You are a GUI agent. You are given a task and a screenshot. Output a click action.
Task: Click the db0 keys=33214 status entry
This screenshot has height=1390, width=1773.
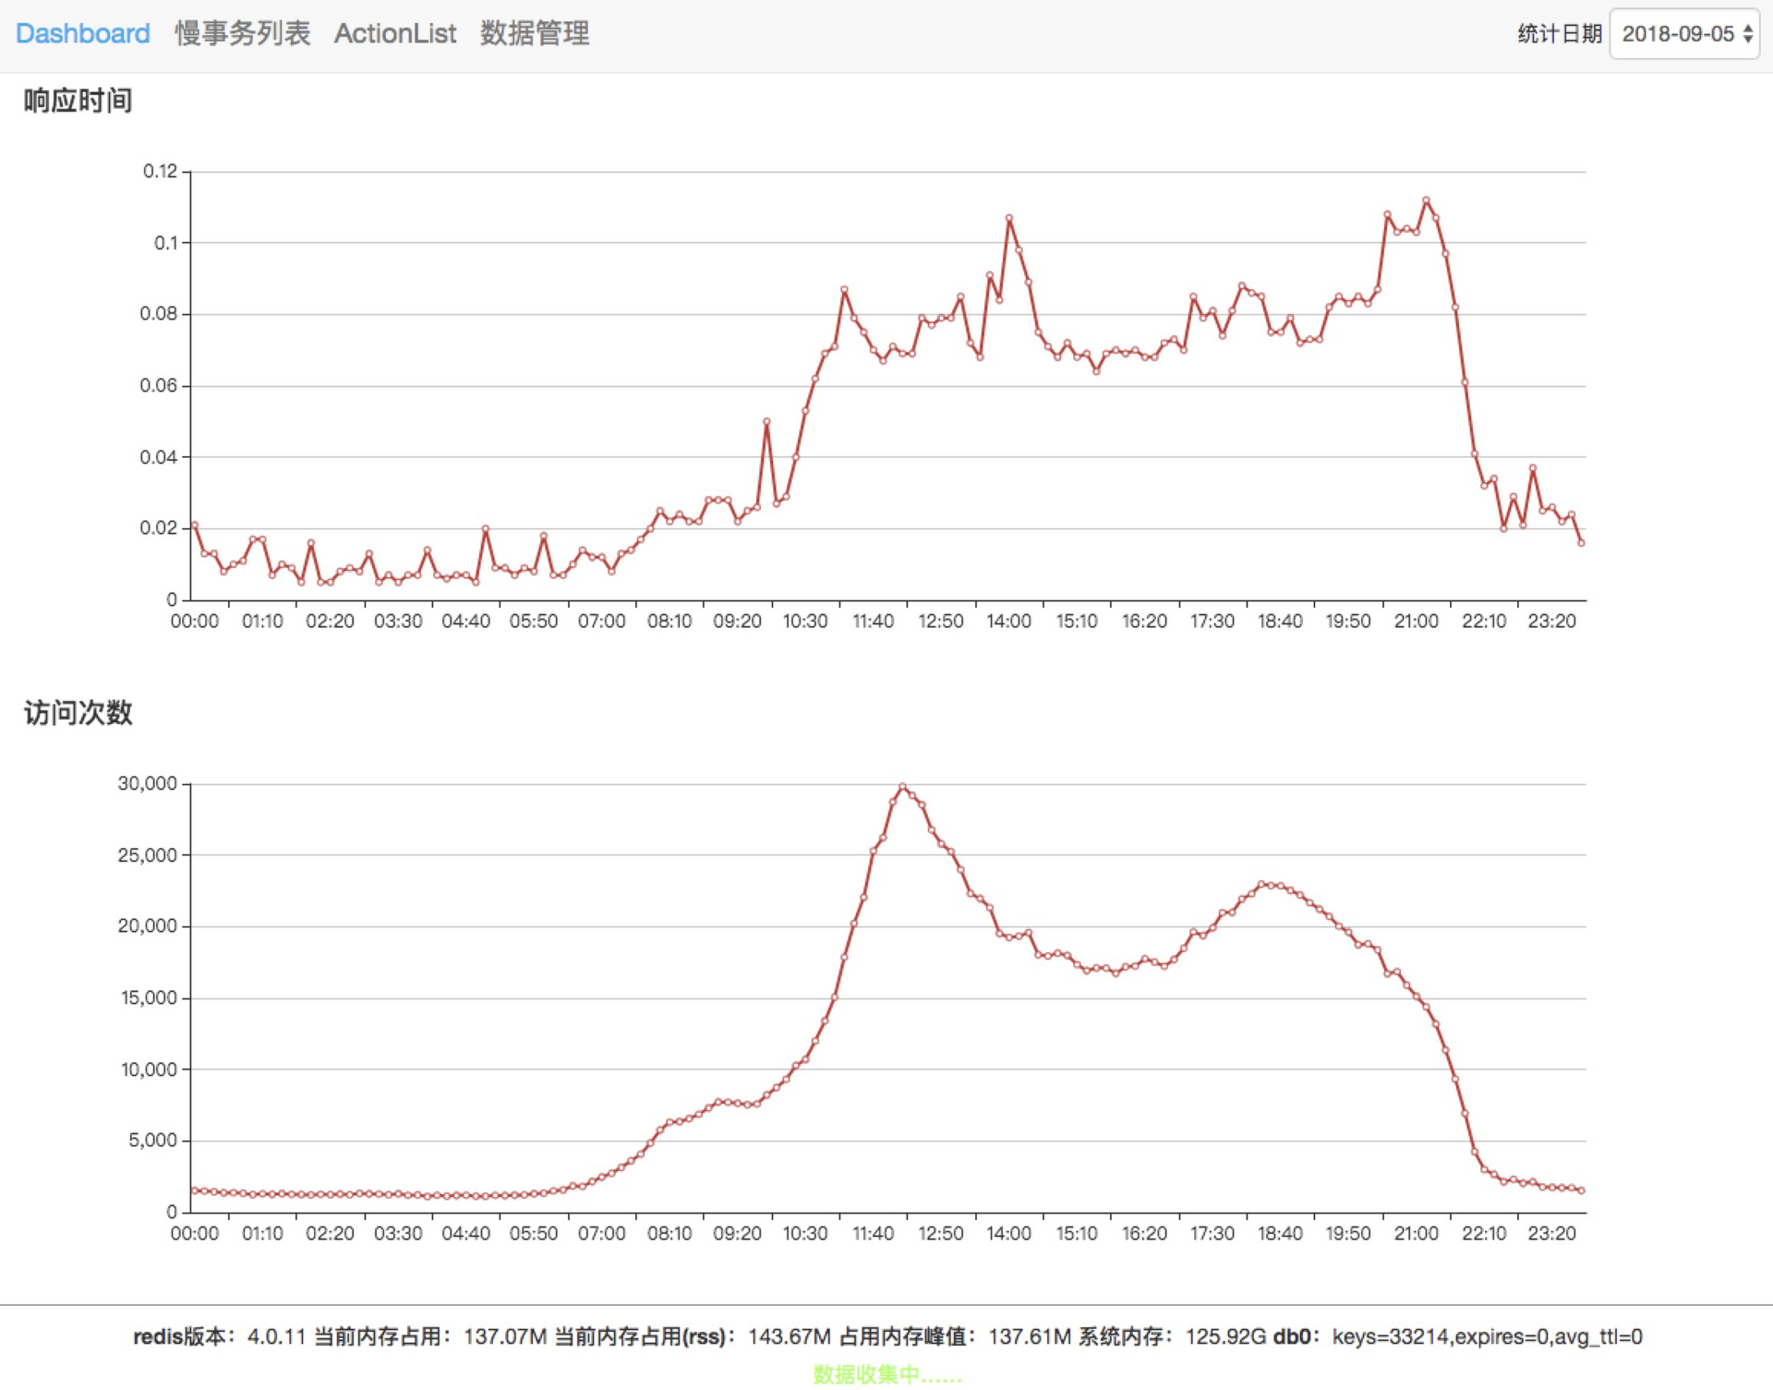click(1457, 1336)
